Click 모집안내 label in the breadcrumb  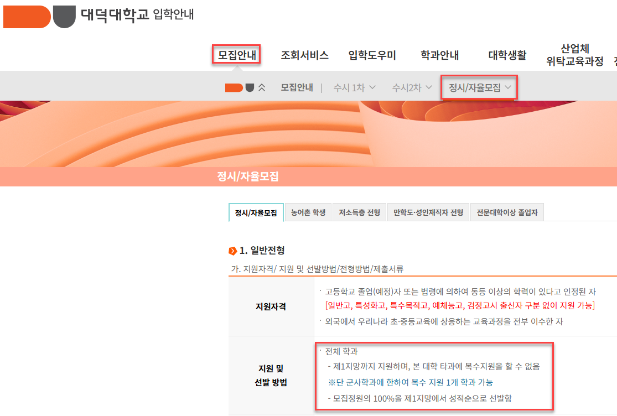click(x=297, y=86)
